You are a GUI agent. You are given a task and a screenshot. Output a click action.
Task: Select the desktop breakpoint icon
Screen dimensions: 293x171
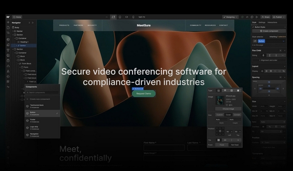point(113,17)
